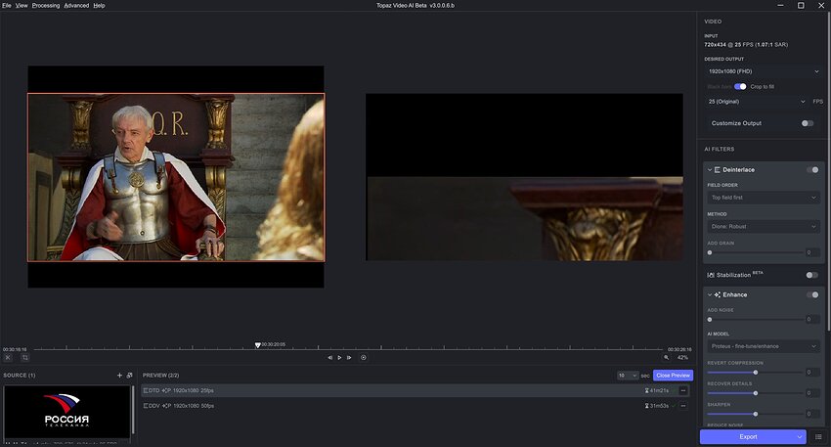Open the Dione: Robust method dropdown
Viewport: 831px width, 447px height.
point(764,227)
